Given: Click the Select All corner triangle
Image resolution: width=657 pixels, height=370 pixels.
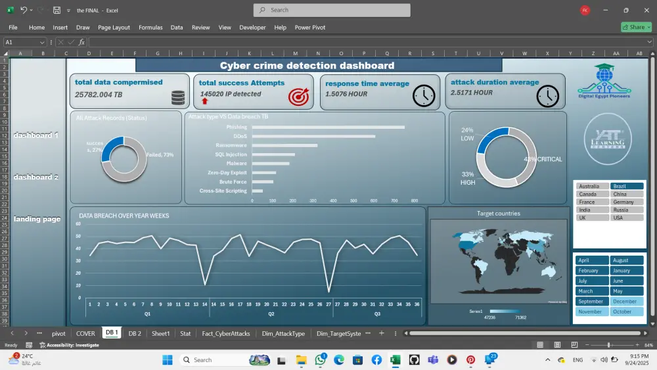Looking at the screenshot, I should pos(6,53).
